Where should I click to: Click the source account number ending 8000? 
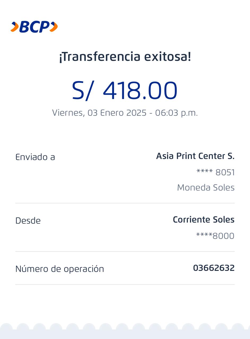(215, 236)
